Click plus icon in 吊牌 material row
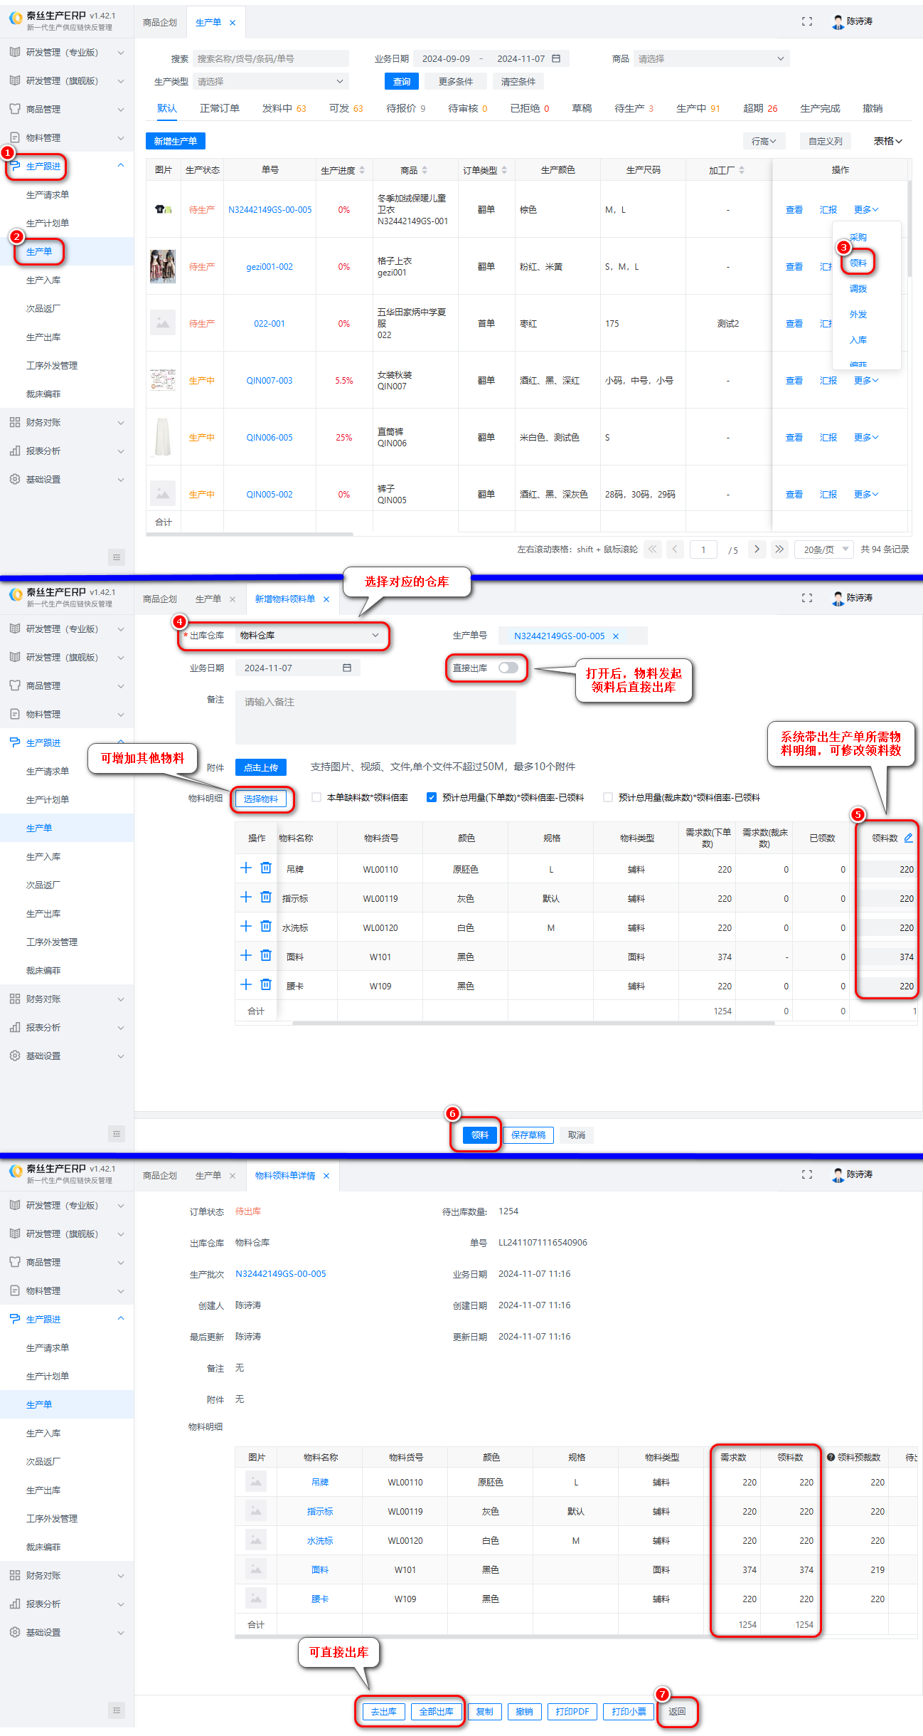This screenshot has width=923, height=1736. tap(246, 868)
